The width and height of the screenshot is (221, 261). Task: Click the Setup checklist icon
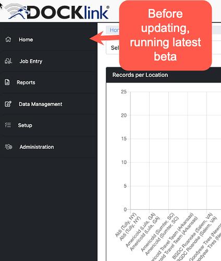[x=8, y=125]
